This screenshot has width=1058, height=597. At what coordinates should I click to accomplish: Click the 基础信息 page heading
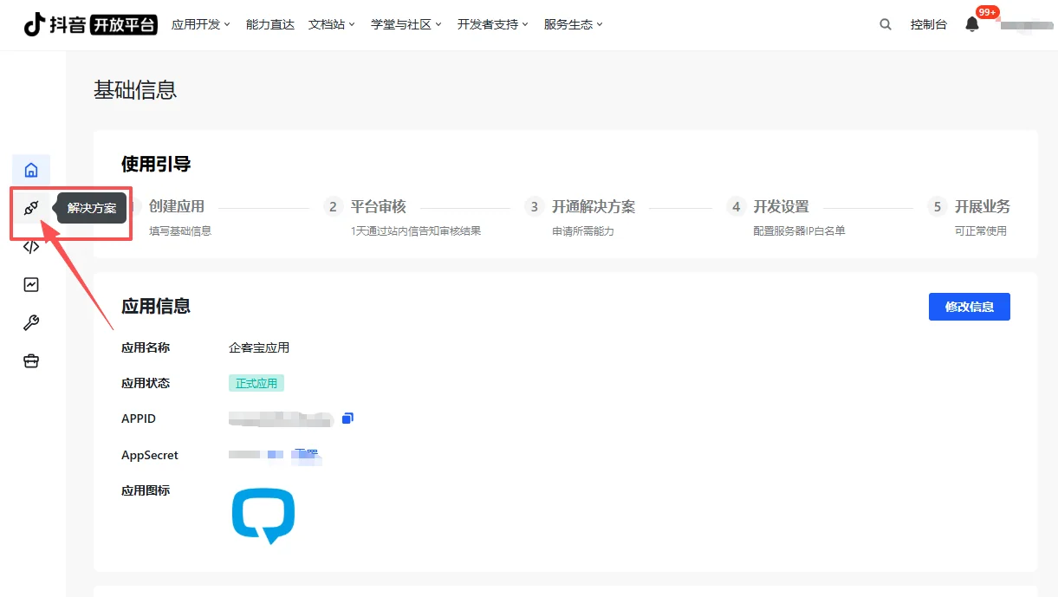coord(135,90)
